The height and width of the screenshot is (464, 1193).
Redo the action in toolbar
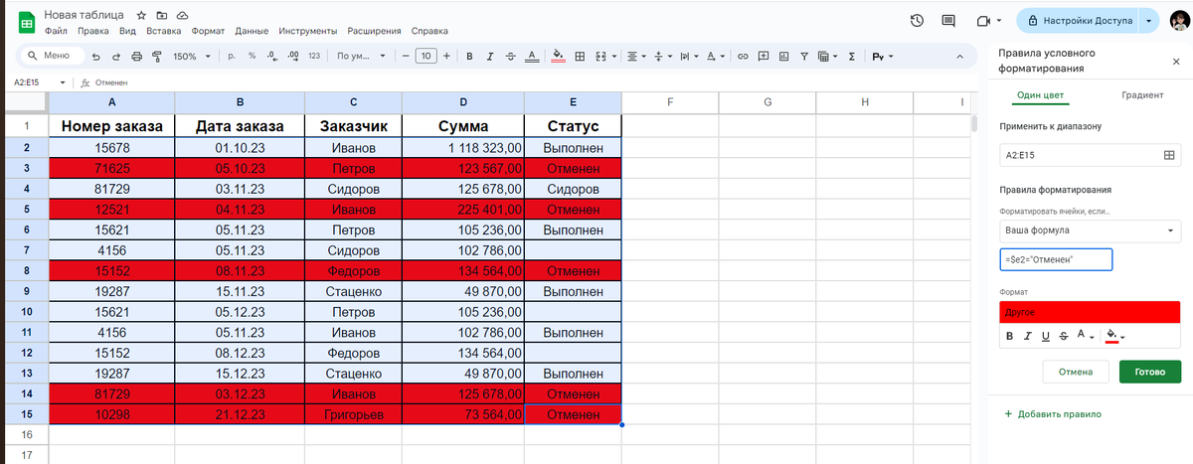click(x=117, y=57)
